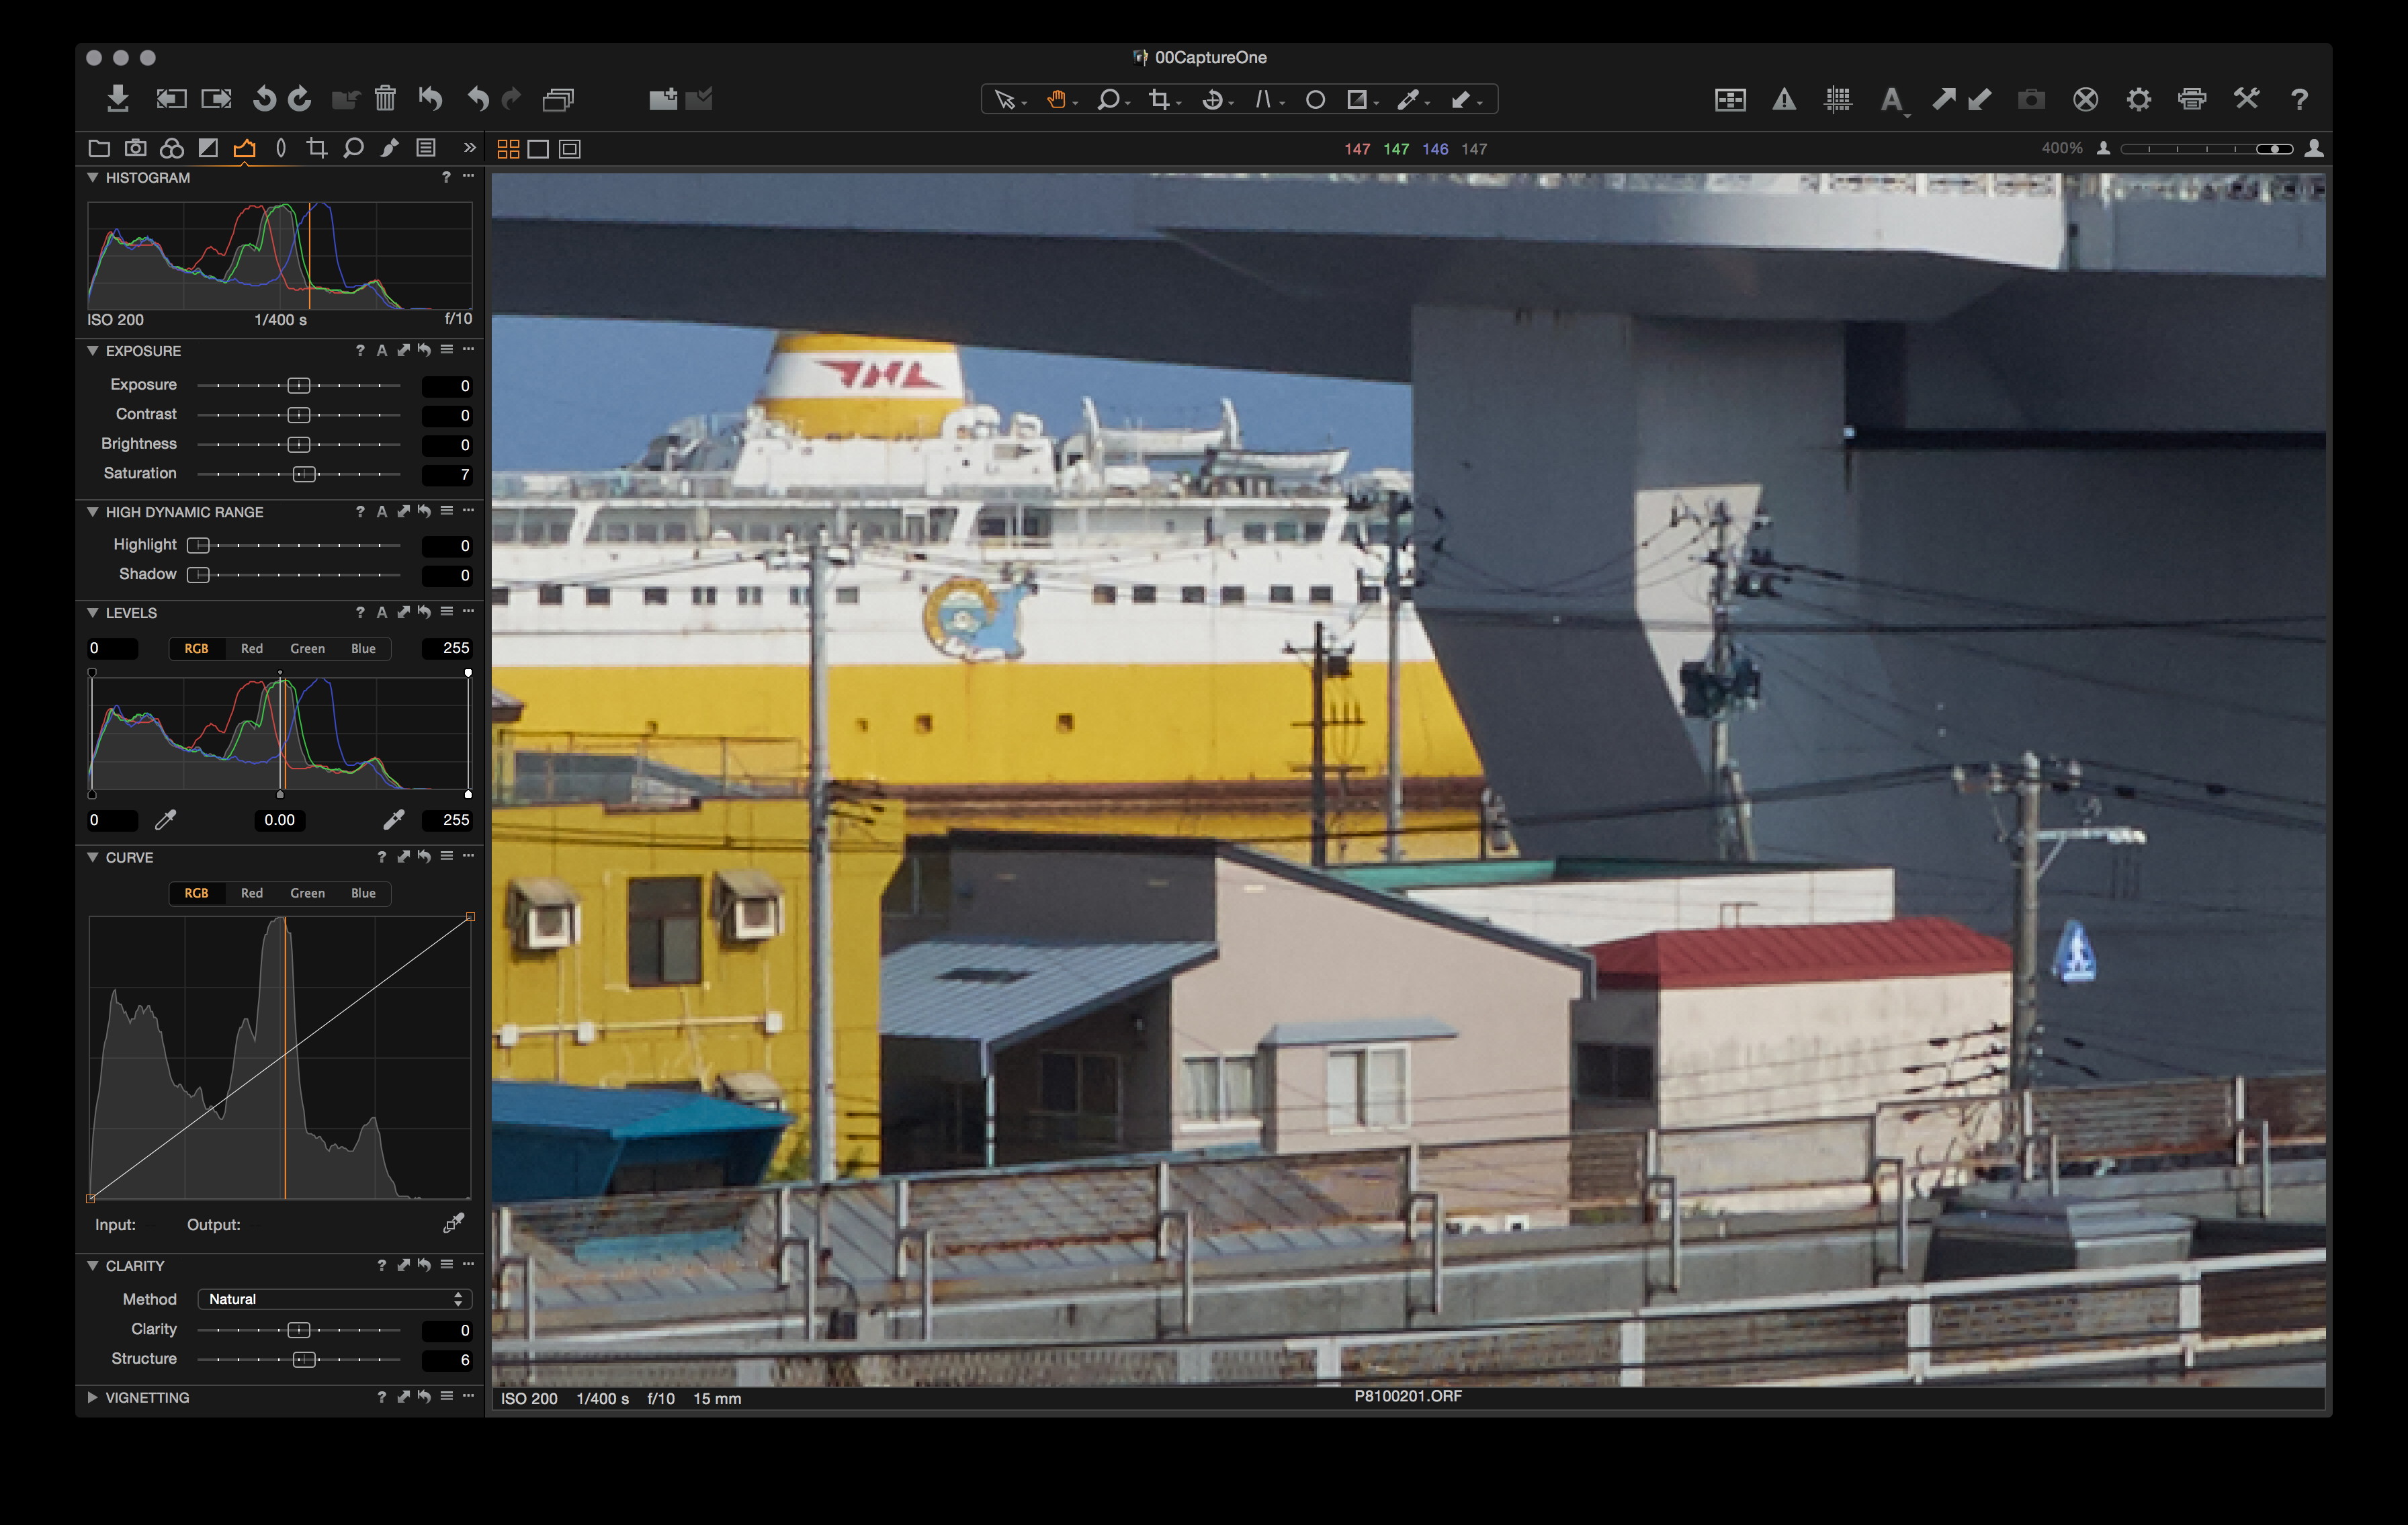Image resolution: width=2408 pixels, height=1525 pixels.
Task: Open the Clarity Method dropdown
Action: pos(334,1299)
